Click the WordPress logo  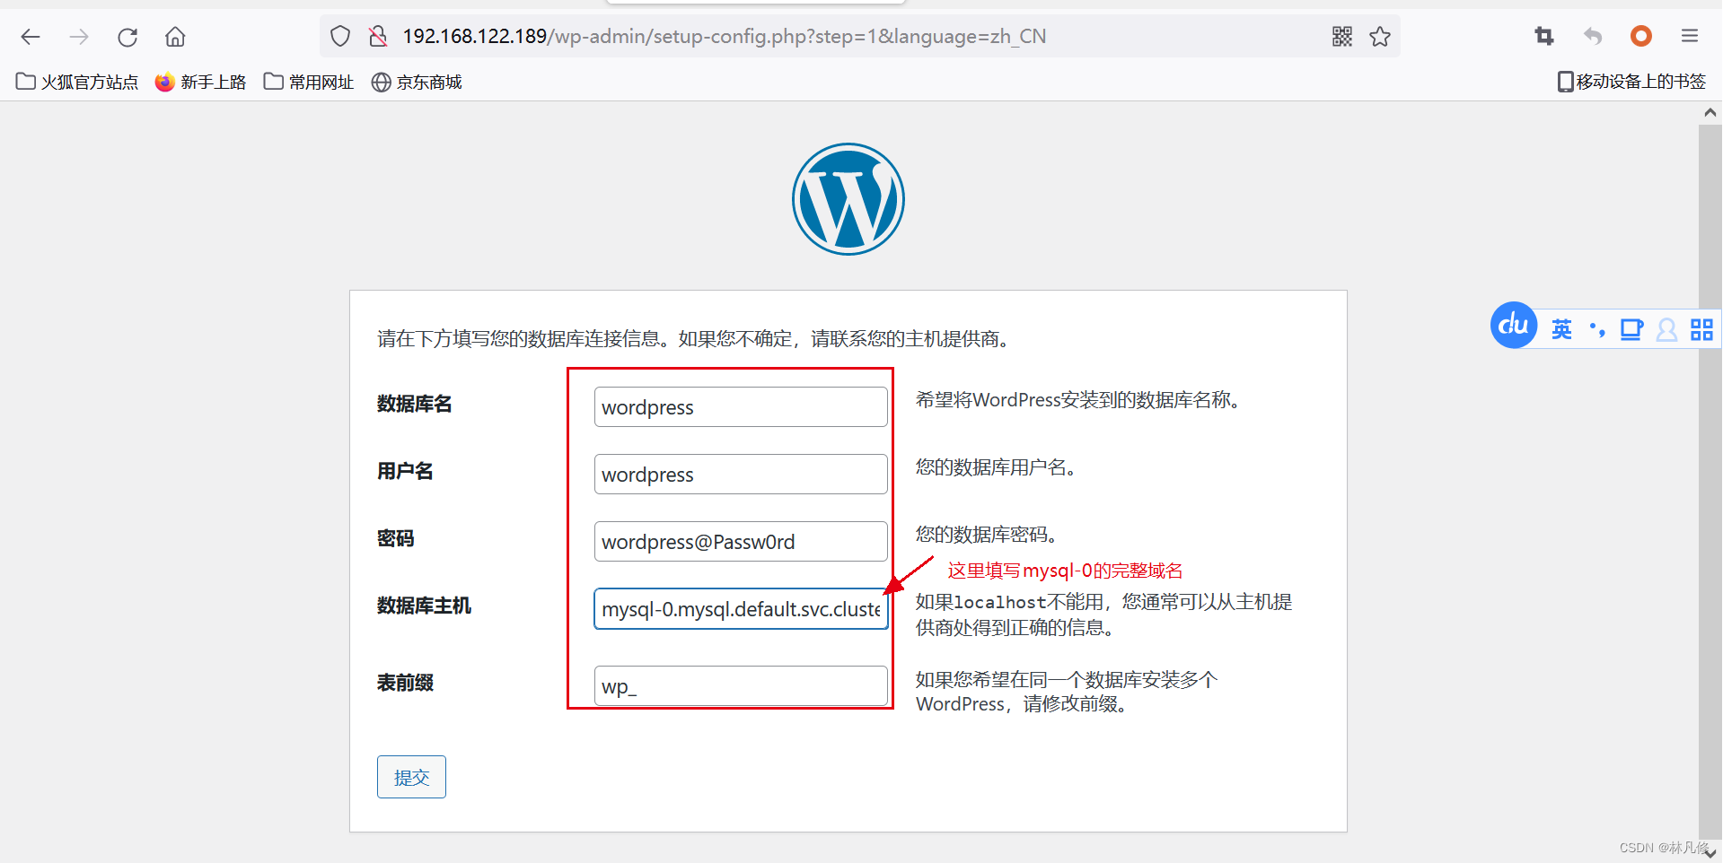tap(848, 199)
